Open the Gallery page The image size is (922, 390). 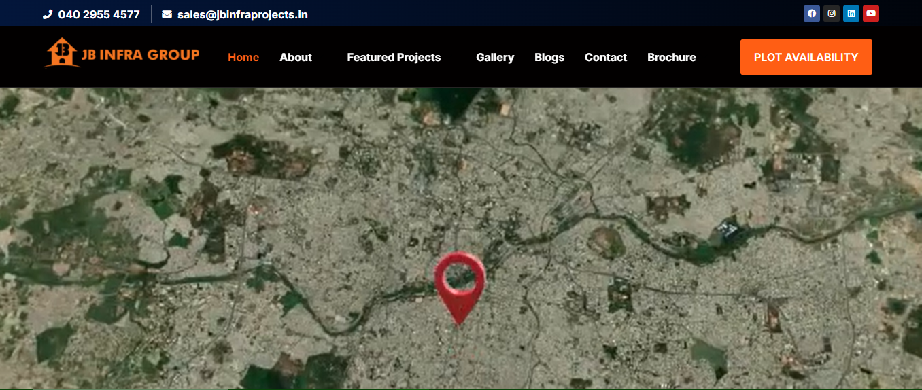tap(495, 58)
